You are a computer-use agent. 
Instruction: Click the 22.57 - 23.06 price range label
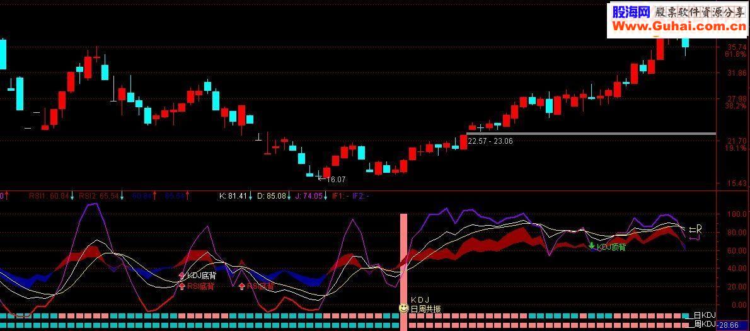491,142
